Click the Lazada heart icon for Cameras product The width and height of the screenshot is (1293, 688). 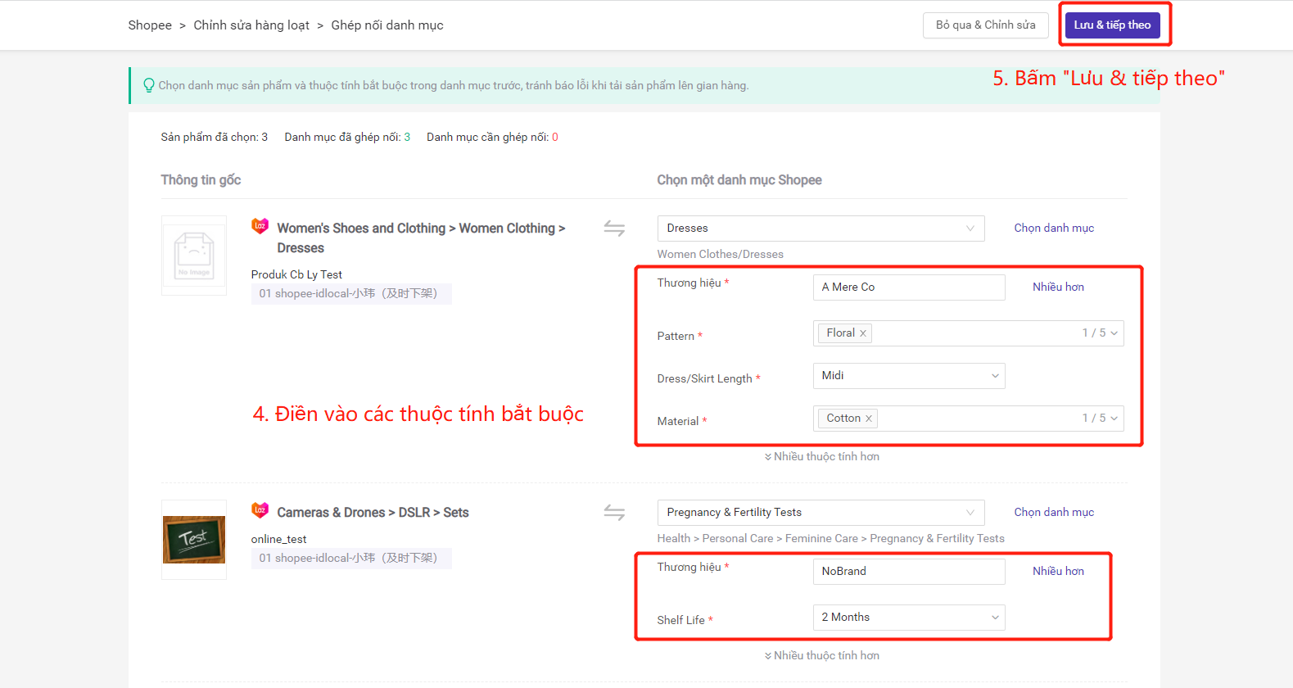(x=260, y=510)
